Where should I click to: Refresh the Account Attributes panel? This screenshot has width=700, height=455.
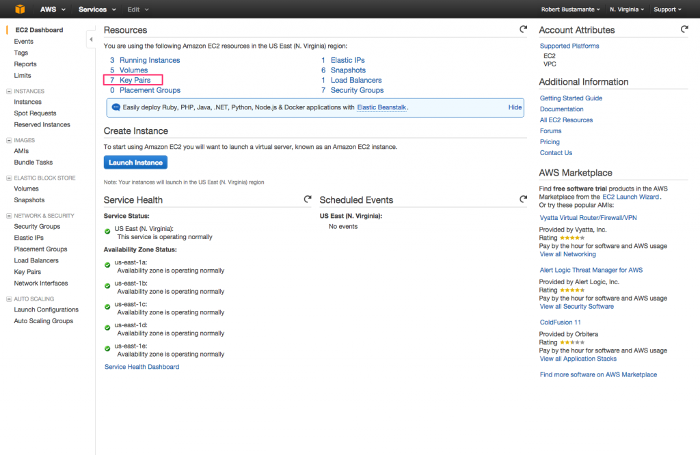coord(684,29)
